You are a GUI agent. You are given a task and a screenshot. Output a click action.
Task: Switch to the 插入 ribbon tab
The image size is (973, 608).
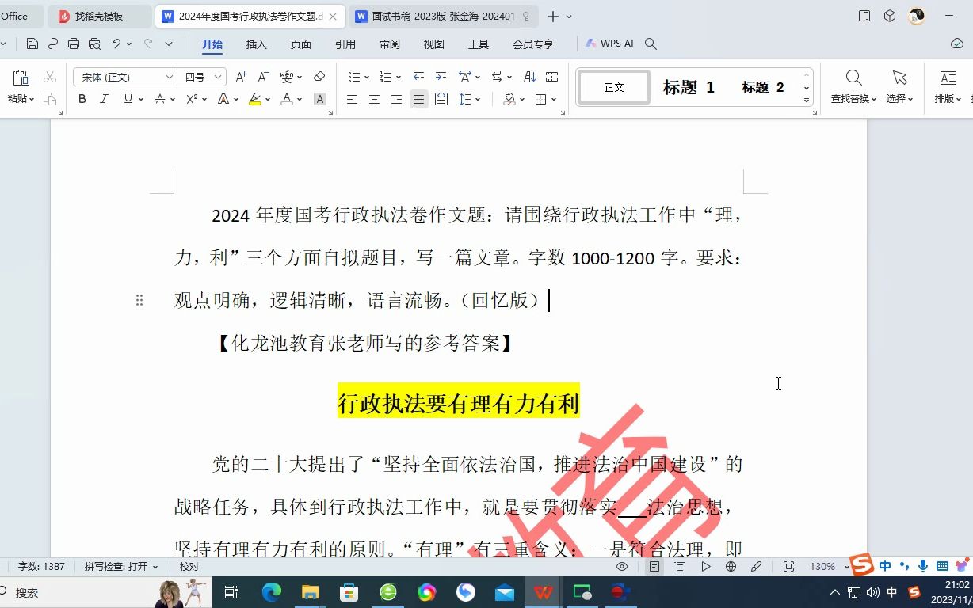pyautogui.click(x=255, y=44)
